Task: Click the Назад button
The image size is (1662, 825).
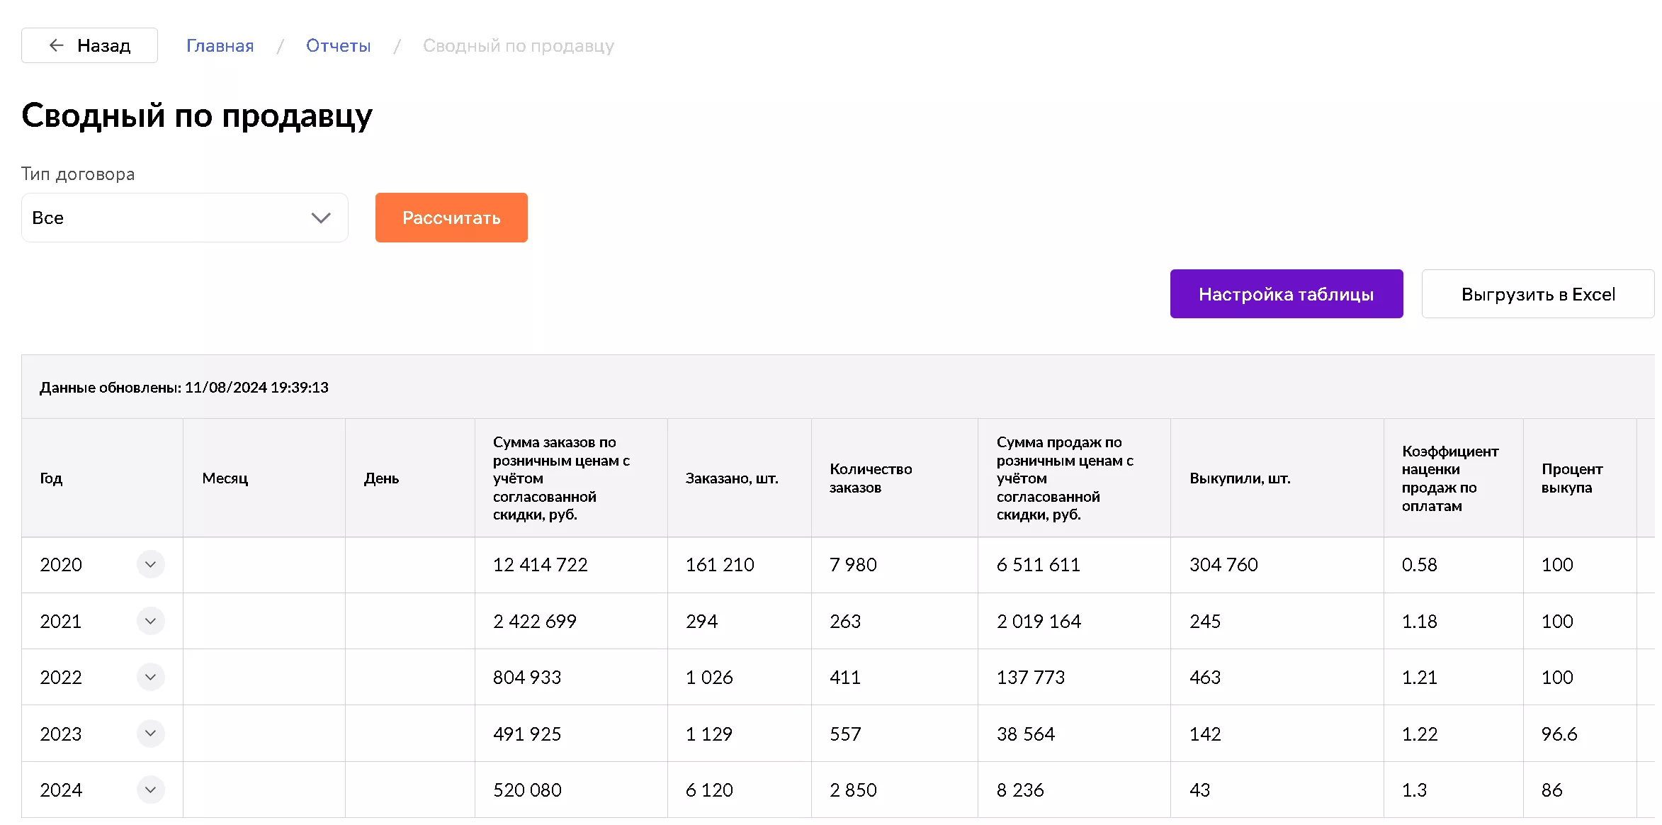Action: 90,46
